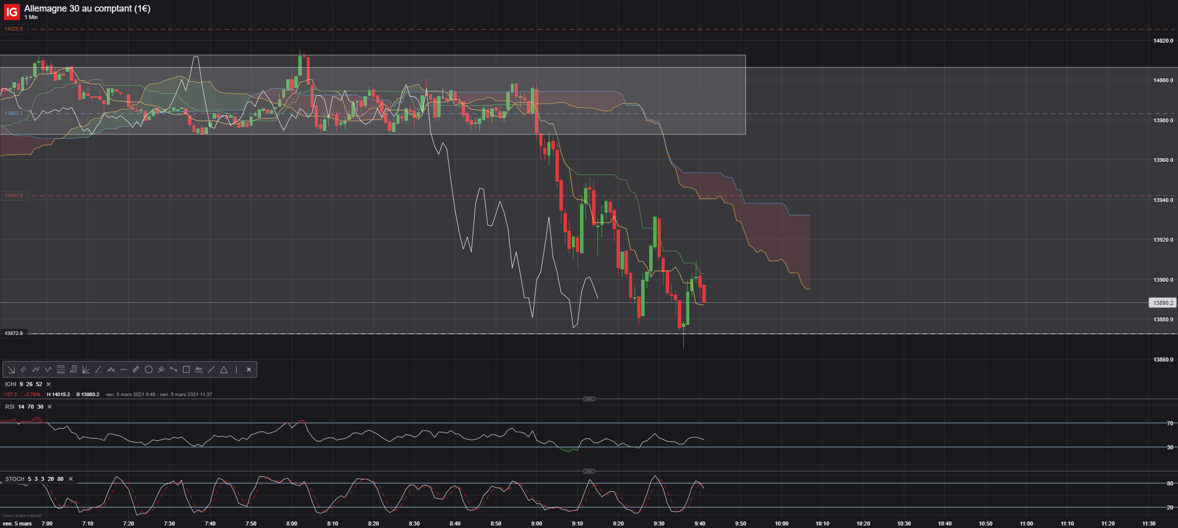The image size is (1178, 528).
Task: Select the triangle drawing tool
Action: (224, 370)
